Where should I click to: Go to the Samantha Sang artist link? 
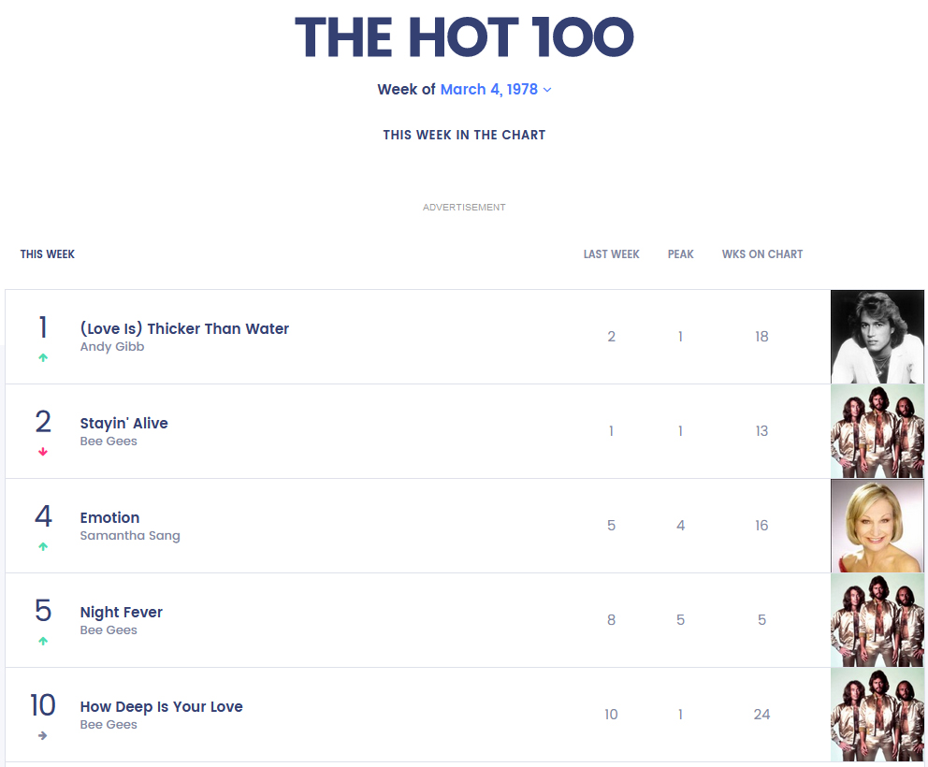tap(130, 536)
